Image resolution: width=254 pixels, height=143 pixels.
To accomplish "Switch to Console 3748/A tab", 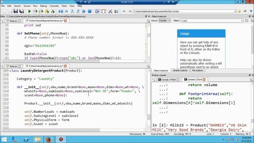I will coord(168,79).
